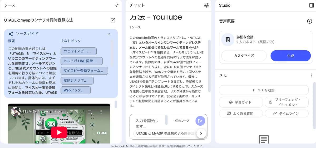Create a ブリーフィング・ドキュメント

pos(287,102)
